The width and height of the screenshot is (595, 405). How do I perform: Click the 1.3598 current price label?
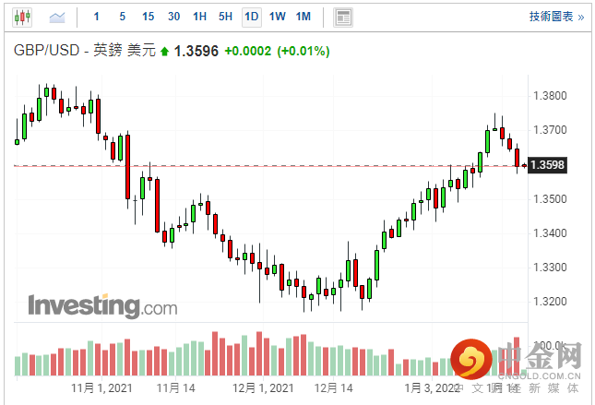(x=549, y=166)
